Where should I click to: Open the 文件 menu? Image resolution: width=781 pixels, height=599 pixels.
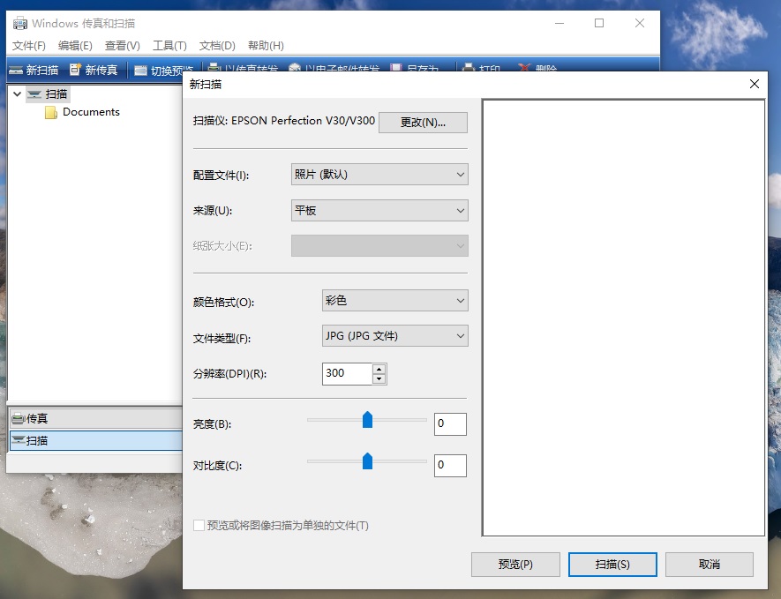[27, 45]
